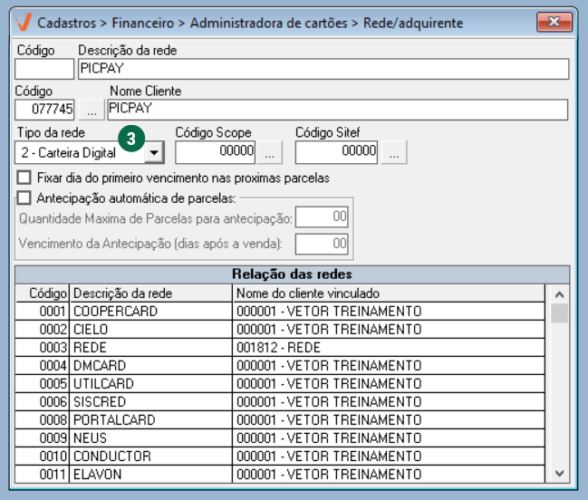Select the DMCARD row
This screenshot has width=588, height=500.
280,365
